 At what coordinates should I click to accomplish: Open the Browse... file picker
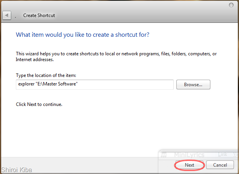coord(193,85)
